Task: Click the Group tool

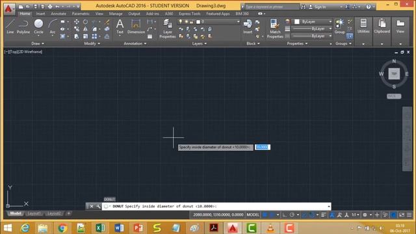Action: click(339, 27)
